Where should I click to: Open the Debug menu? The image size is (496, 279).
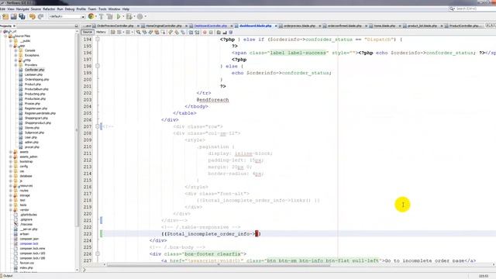[x=69, y=9]
